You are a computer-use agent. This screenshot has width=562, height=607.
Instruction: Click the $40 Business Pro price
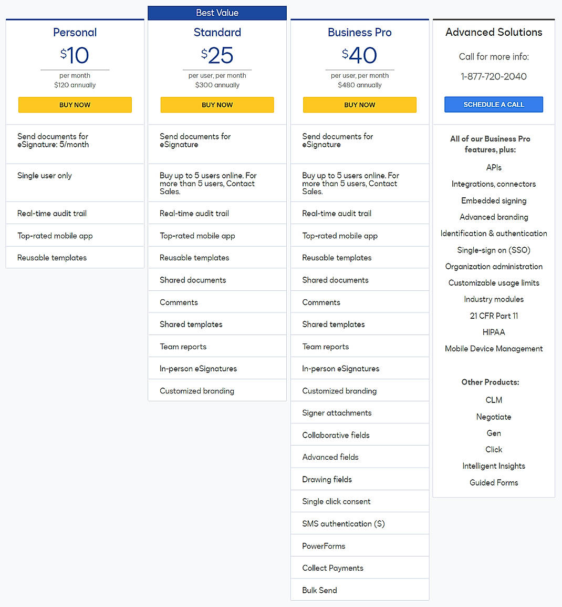coord(359,55)
